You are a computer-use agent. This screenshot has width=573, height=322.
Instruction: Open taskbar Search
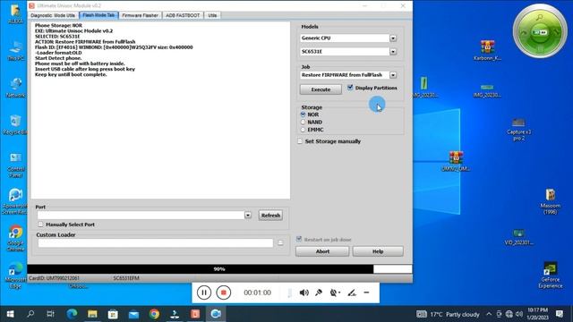click(x=30, y=314)
